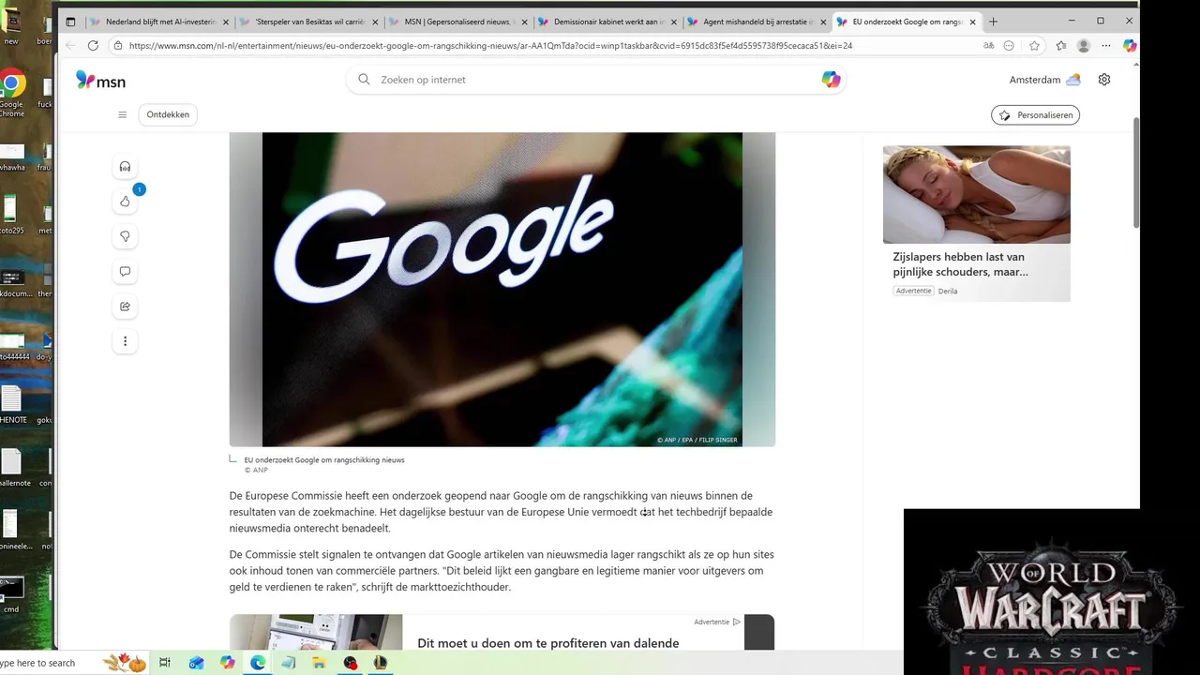Like the article with thumbs-up icon

pos(125,202)
